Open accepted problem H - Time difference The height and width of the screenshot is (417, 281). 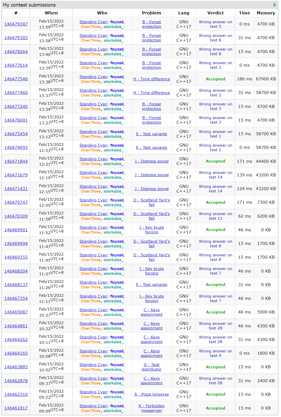[x=152, y=79]
